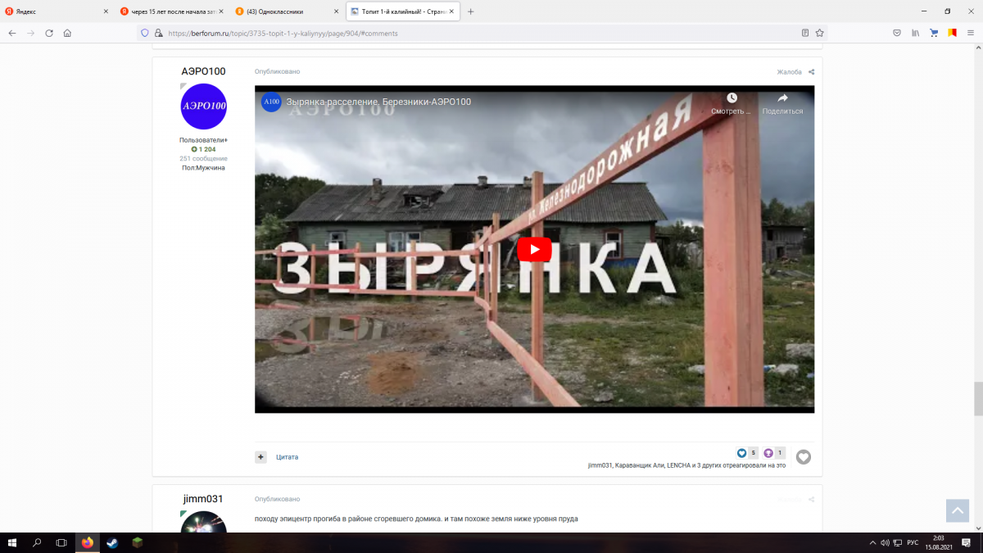
Task: Click the Цитата quote link
Action: (287, 457)
